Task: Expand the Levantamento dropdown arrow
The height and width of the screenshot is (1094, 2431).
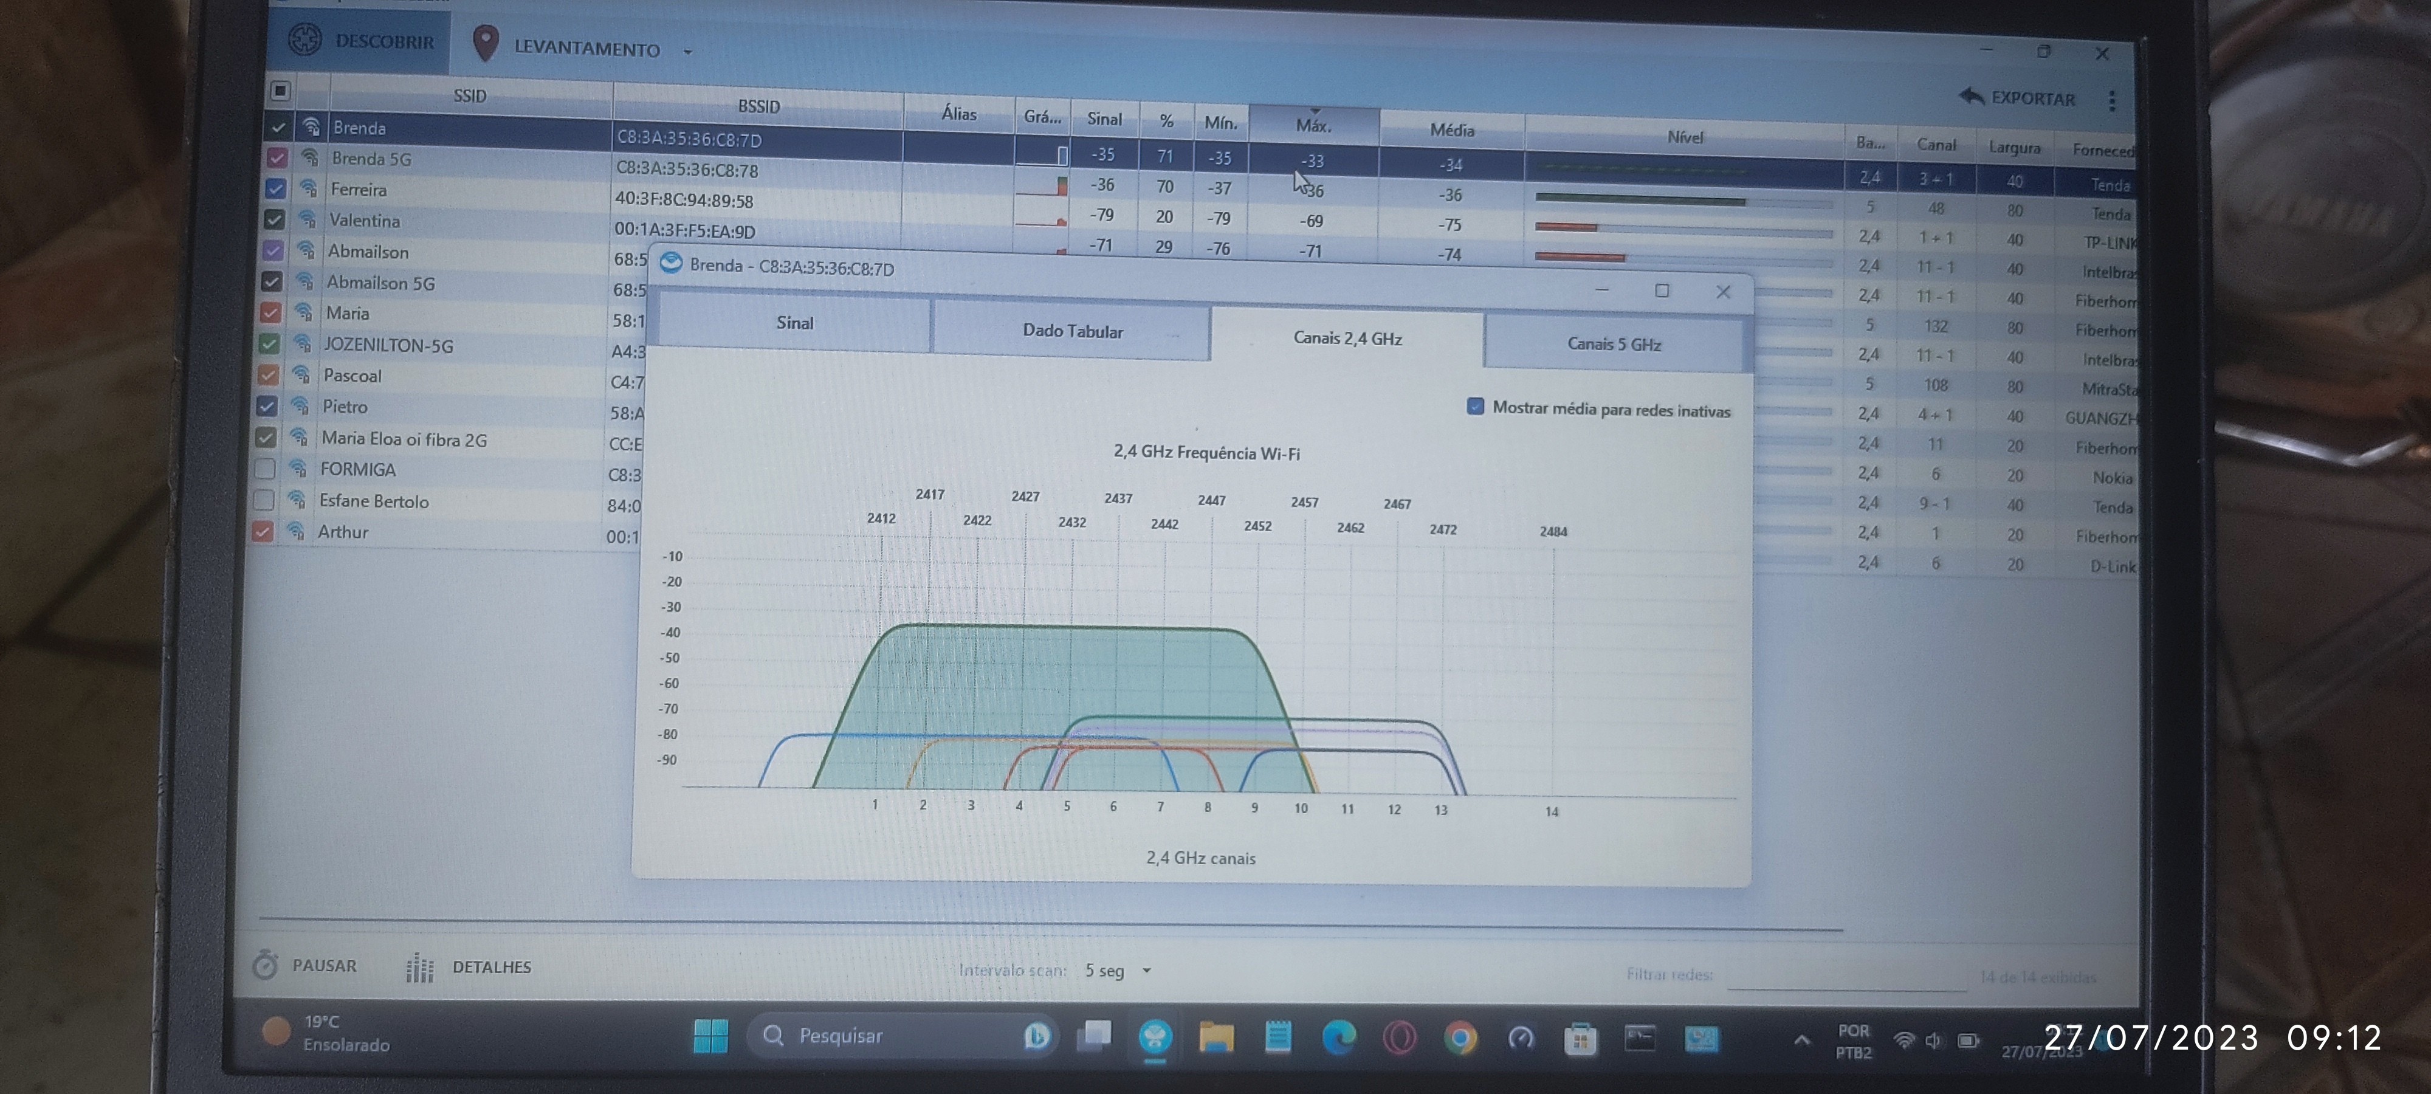Action: click(688, 52)
